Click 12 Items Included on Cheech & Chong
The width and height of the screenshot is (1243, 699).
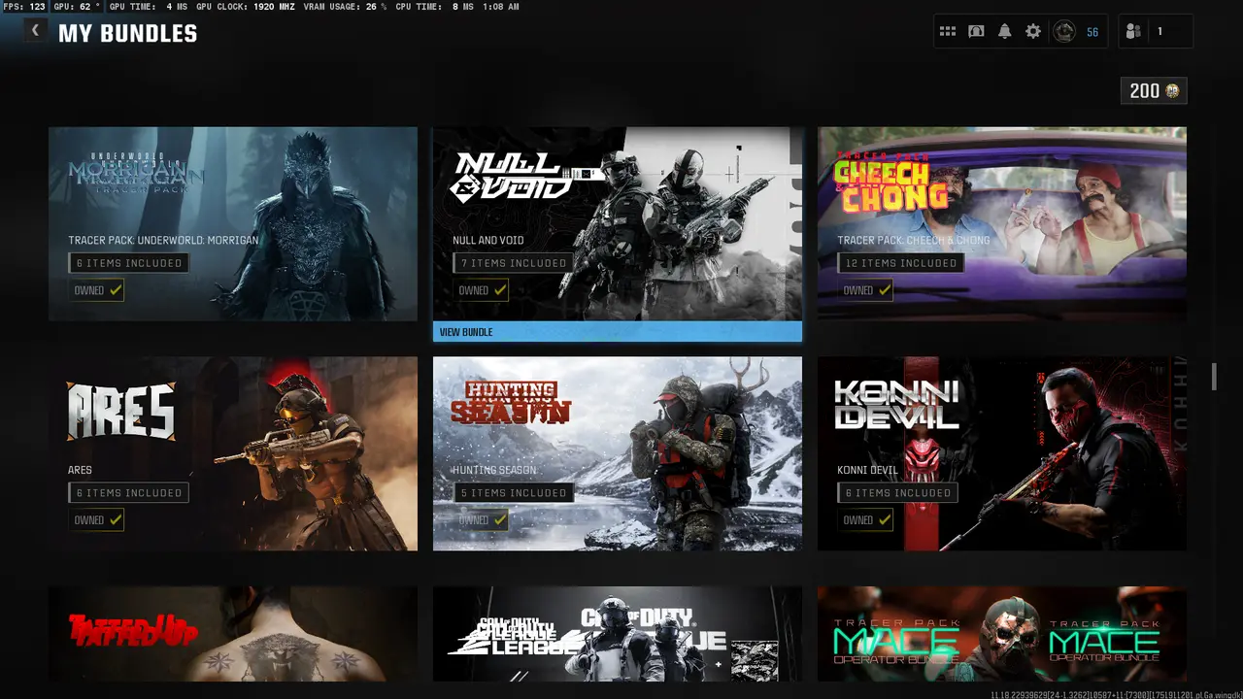point(901,263)
